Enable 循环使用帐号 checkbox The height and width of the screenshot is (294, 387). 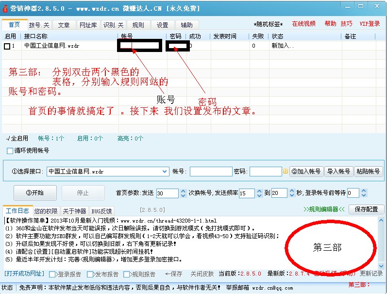click(x=10, y=151)
